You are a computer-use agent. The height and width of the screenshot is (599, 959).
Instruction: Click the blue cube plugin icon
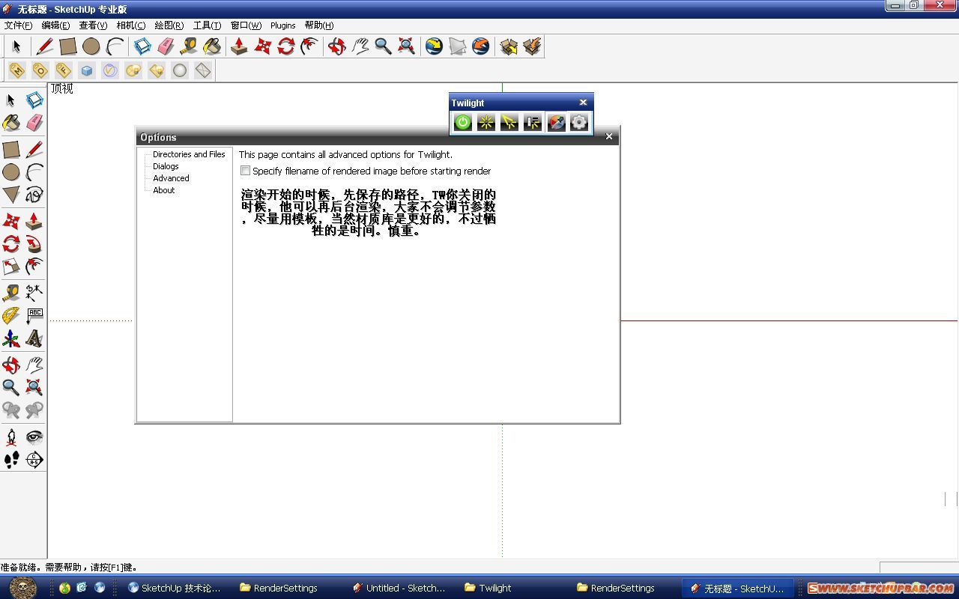point(87,70)
